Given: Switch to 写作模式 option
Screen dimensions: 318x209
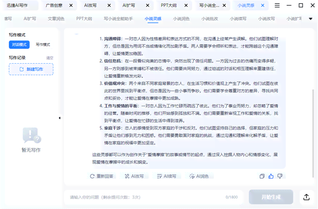Looking at the screenshot, I should (x=43, y=45).
